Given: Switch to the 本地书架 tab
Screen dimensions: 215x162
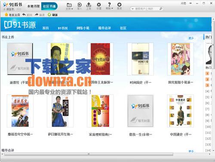Looking at the screenshot, I should 34,6.
